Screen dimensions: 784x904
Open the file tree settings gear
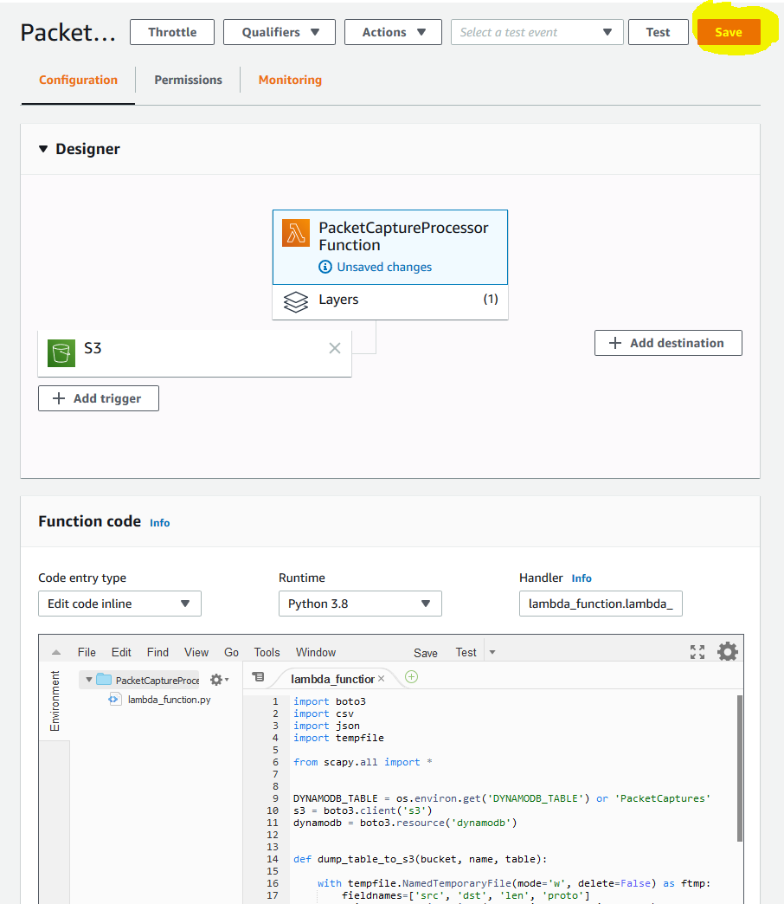click(x=220, y=680)
